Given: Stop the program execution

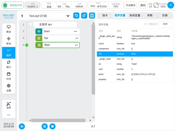Looking at the screenshot, I should tap(52, 126).
